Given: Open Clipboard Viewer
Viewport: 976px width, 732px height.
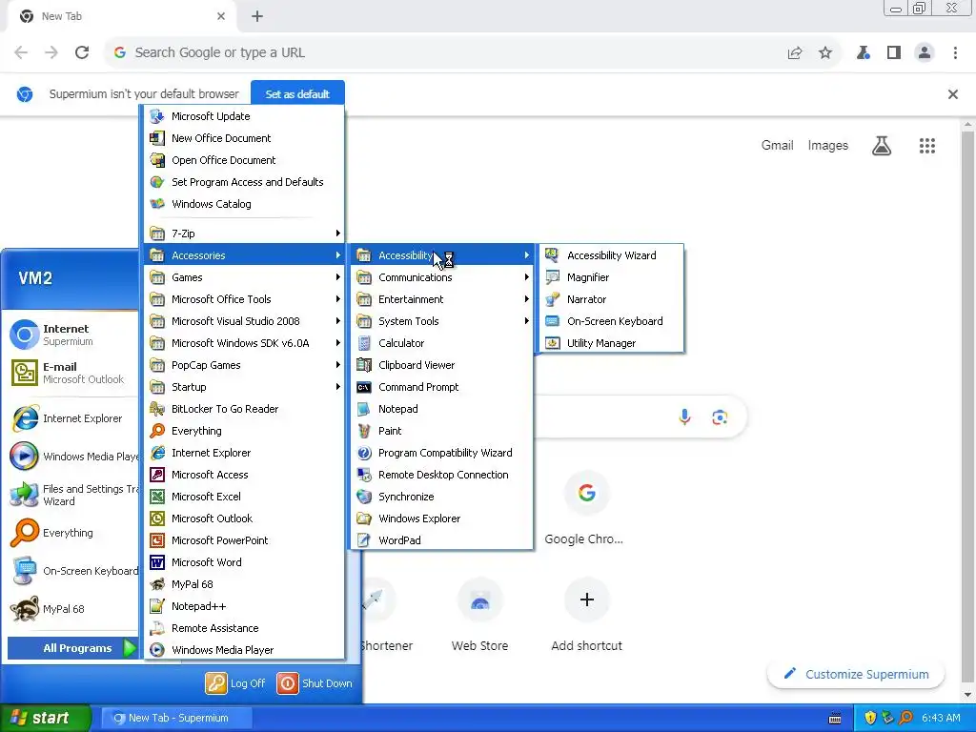Looking at the screenshot, I should click(442, 365).
